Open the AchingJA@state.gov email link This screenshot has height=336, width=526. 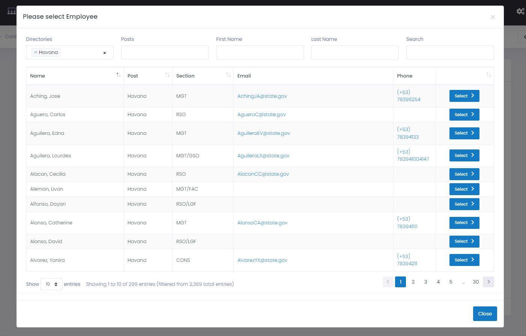pos(262,96)
